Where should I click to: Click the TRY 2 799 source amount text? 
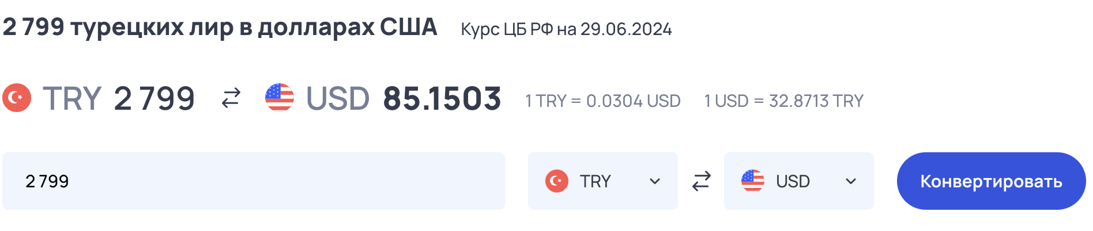(x=119, y=99)
